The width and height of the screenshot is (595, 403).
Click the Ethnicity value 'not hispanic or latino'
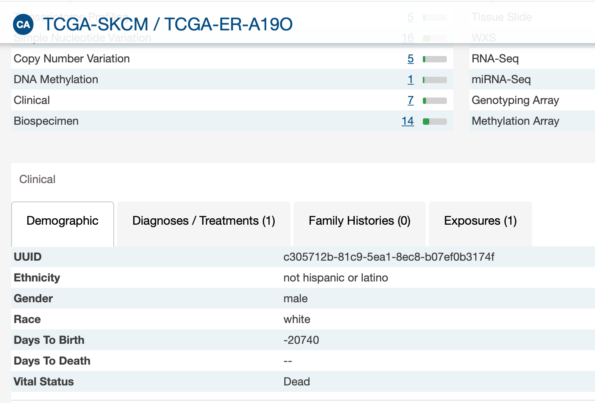336,277
